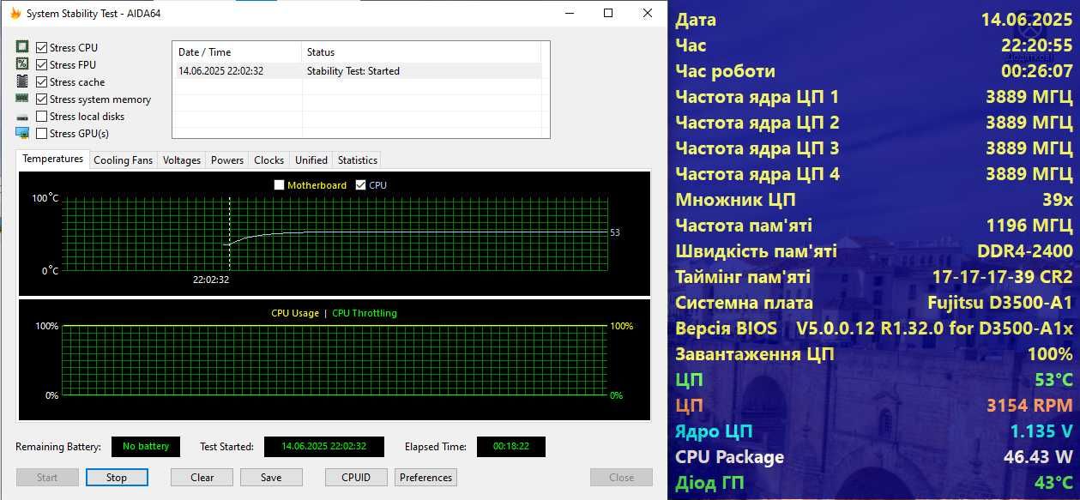The width and height of the screenshot is (1080, 500).
Task: Click the cache chip icon beside Stress cache
Action: click(x=22, y=81)
